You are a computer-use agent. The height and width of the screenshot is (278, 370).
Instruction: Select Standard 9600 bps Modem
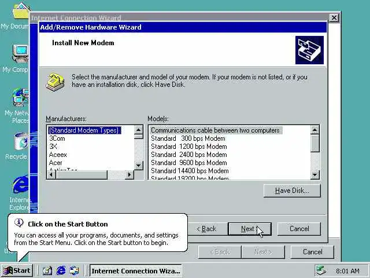pyautogui.click(x=189, y=163)
